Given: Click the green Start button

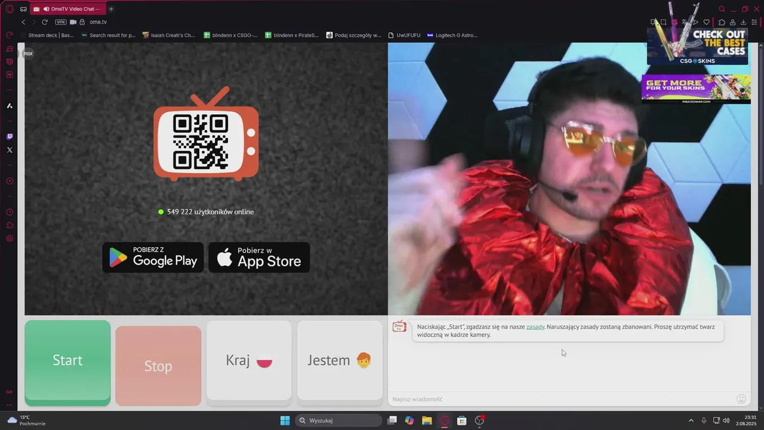Looking at the screenshot, I should (x=67, y=362).
